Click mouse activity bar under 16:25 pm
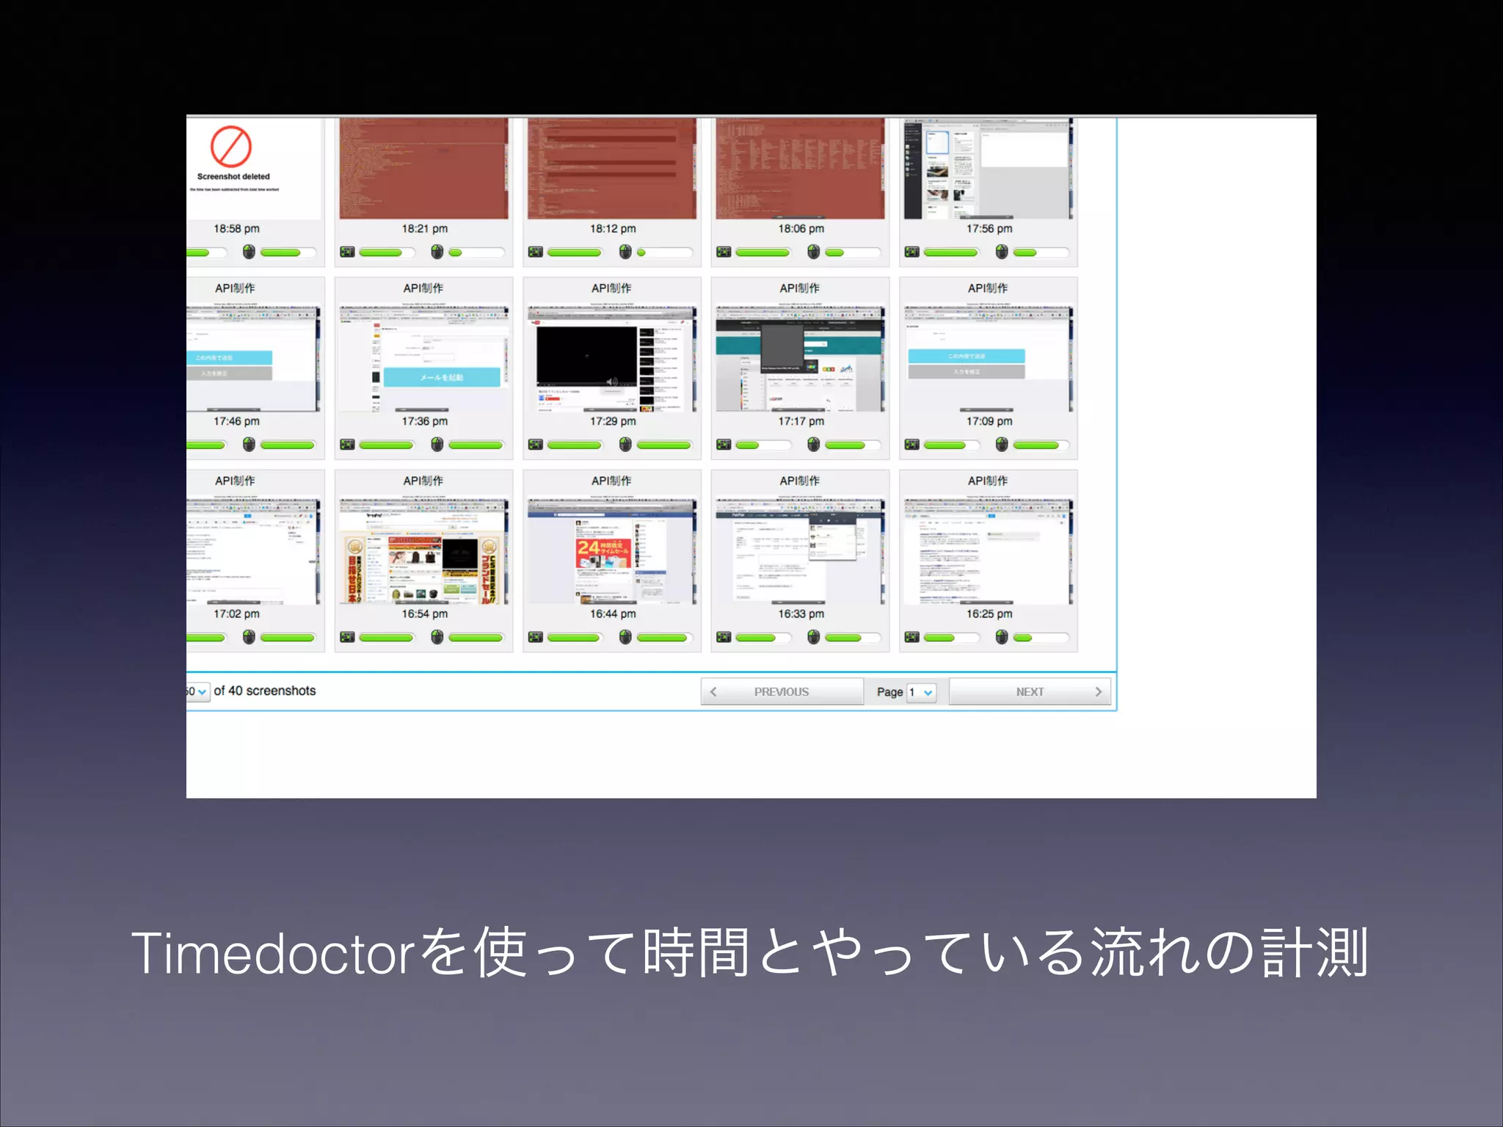 (x=1041, y=638)
